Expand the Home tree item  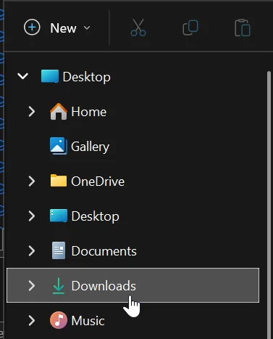pyautogui.click(x=32, y=112)
